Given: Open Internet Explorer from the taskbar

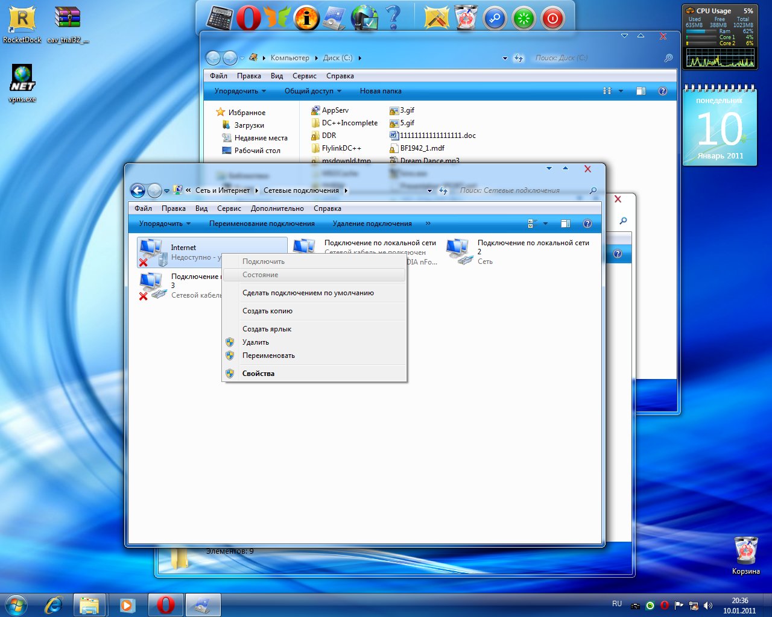Looking at the screenshot, I should (53, 604).
